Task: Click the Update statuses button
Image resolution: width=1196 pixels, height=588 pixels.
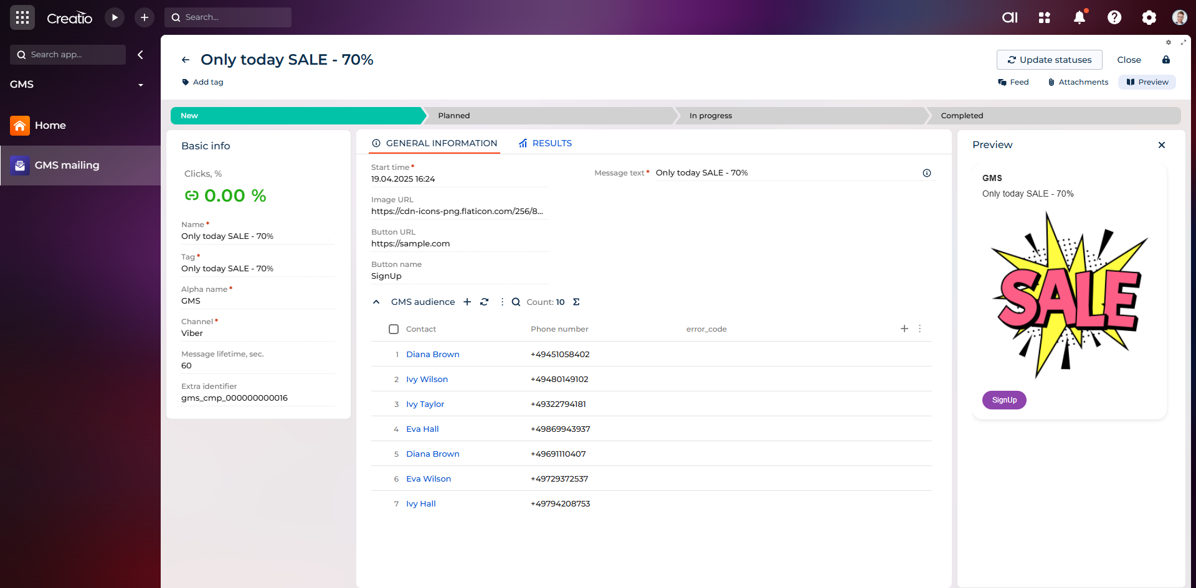Action: pyautogui.click(x=1049, y=60)
